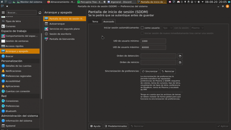
Task: Open Información del sistema
Action: tap(20, 121)
